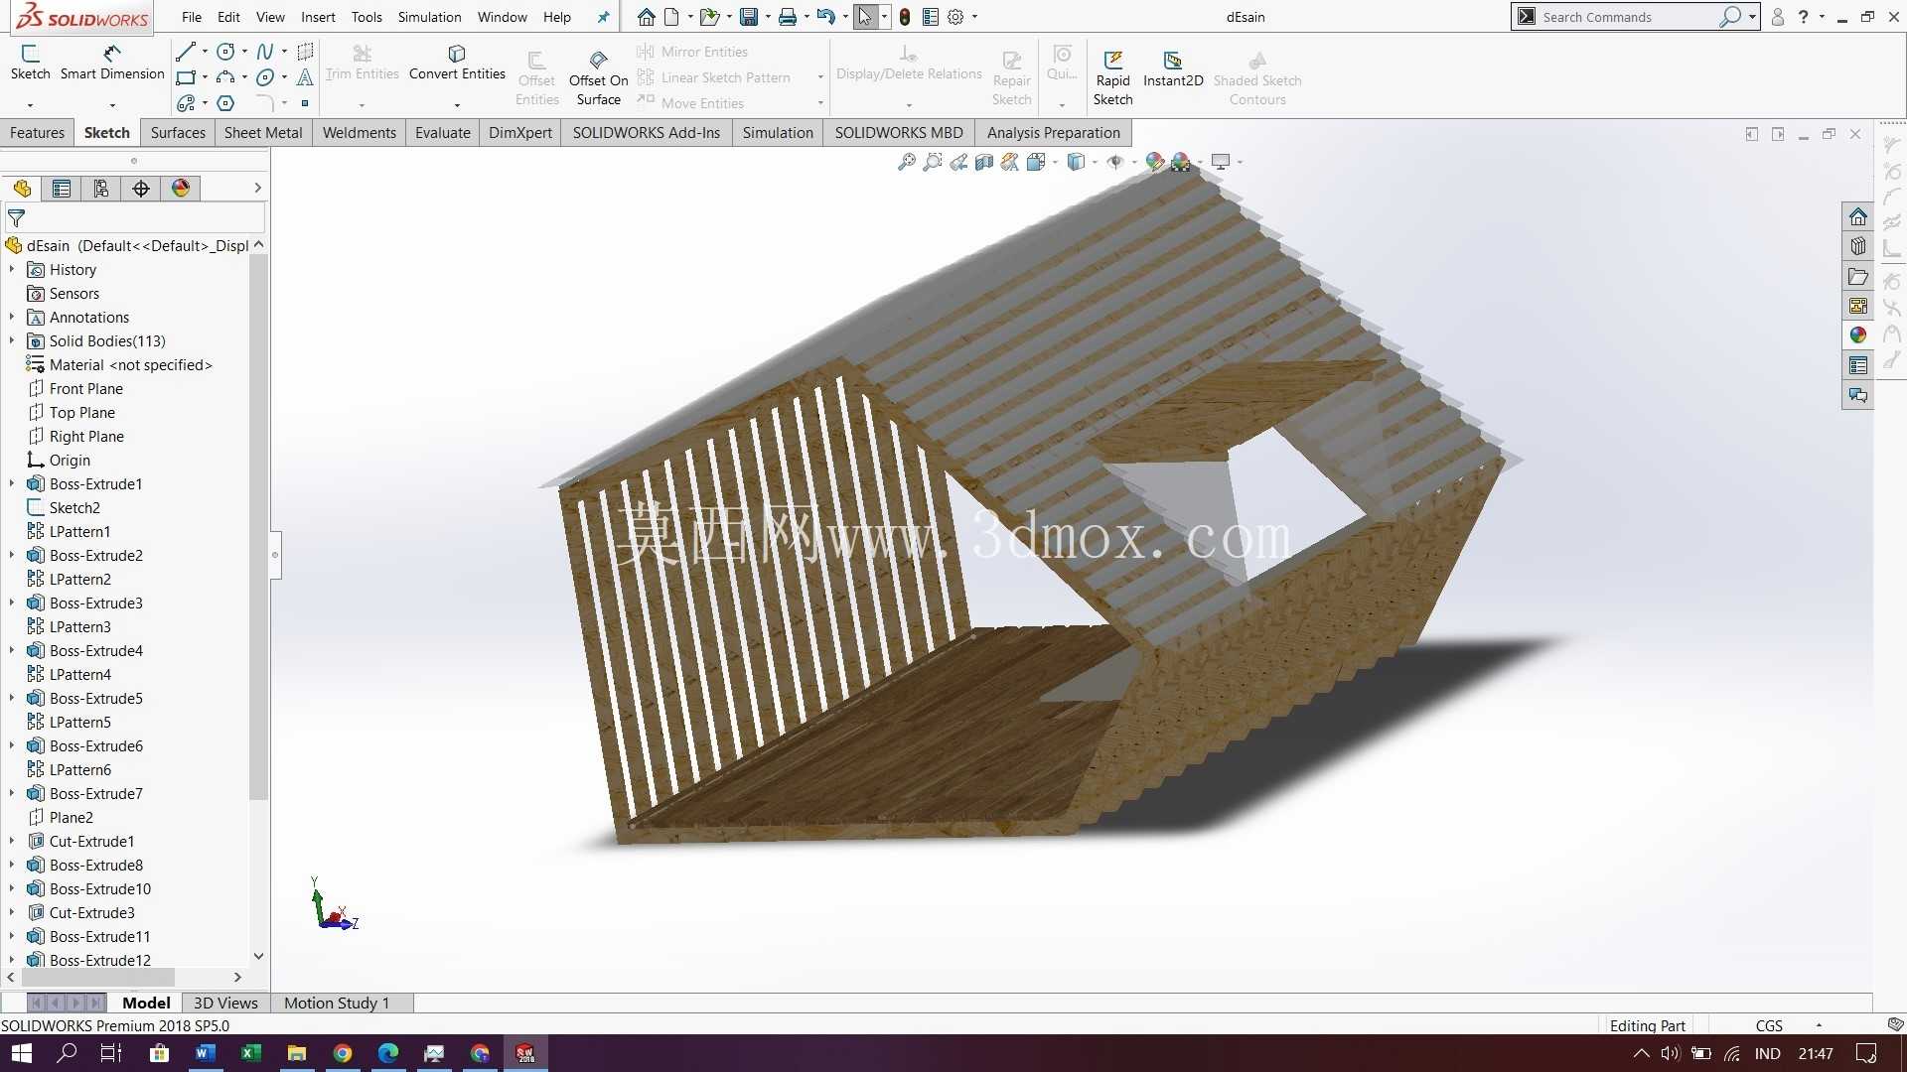Image resolution: width=1907 pixels, height=1072 pixels.
Task: Click Offset On Surface tool
Action: click(598, 77)
